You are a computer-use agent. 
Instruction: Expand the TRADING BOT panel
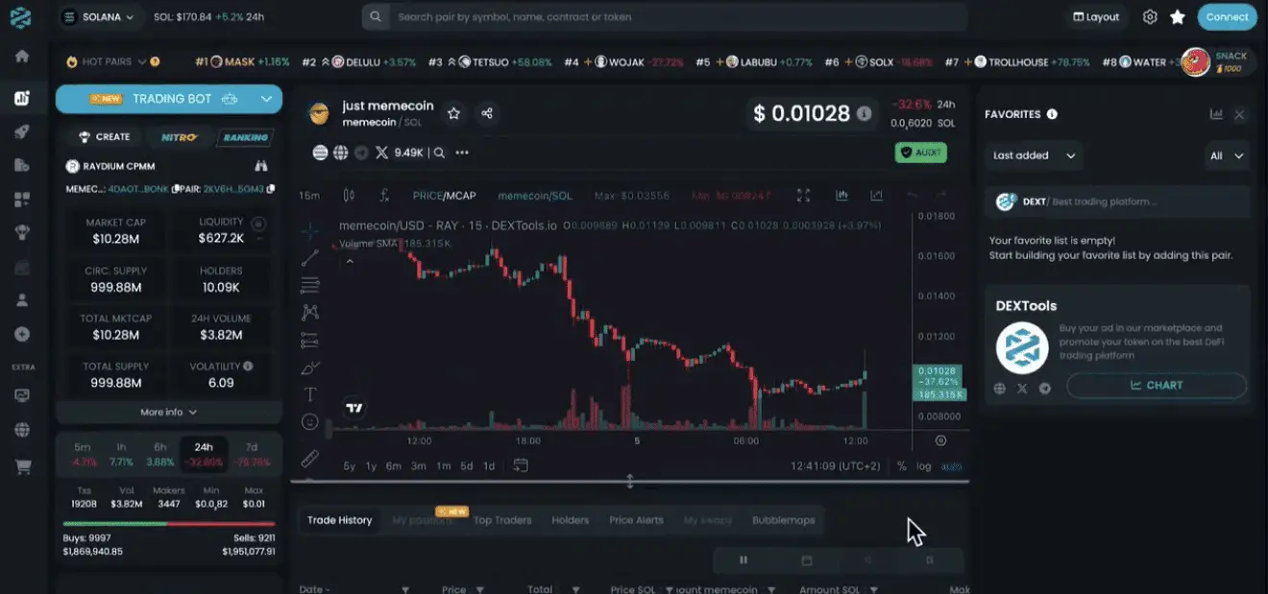pyautogui.click(x=169, y=98)
